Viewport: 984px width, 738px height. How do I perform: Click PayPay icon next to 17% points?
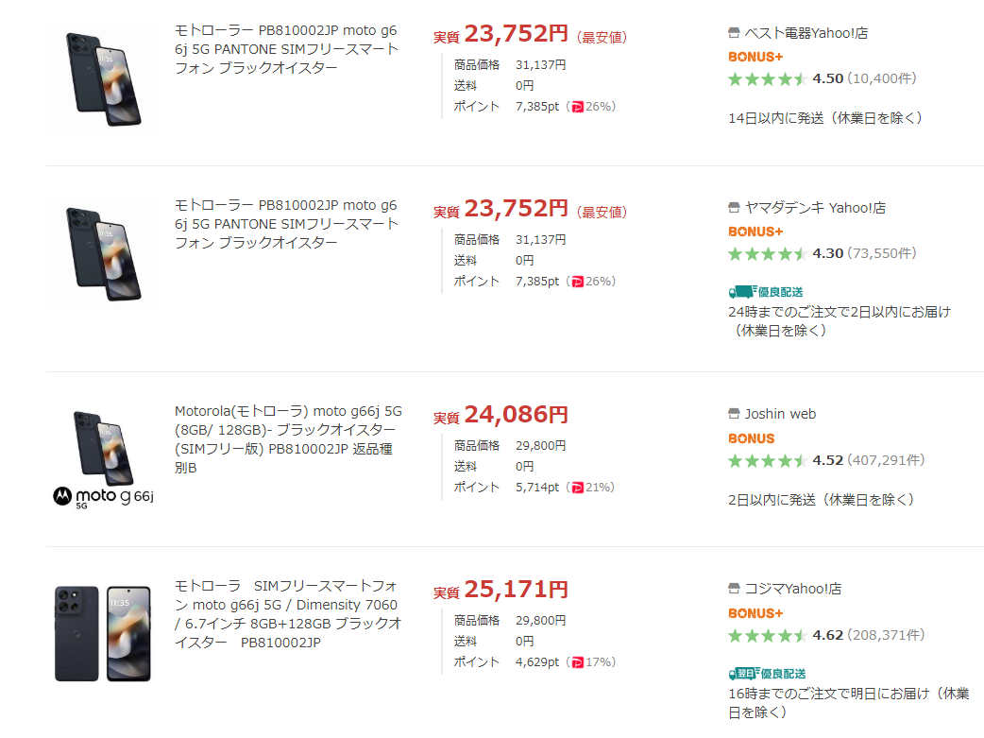pos(578,662)
